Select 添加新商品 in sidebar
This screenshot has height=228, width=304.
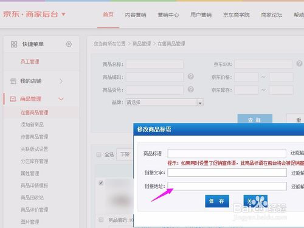coord(32,125)
